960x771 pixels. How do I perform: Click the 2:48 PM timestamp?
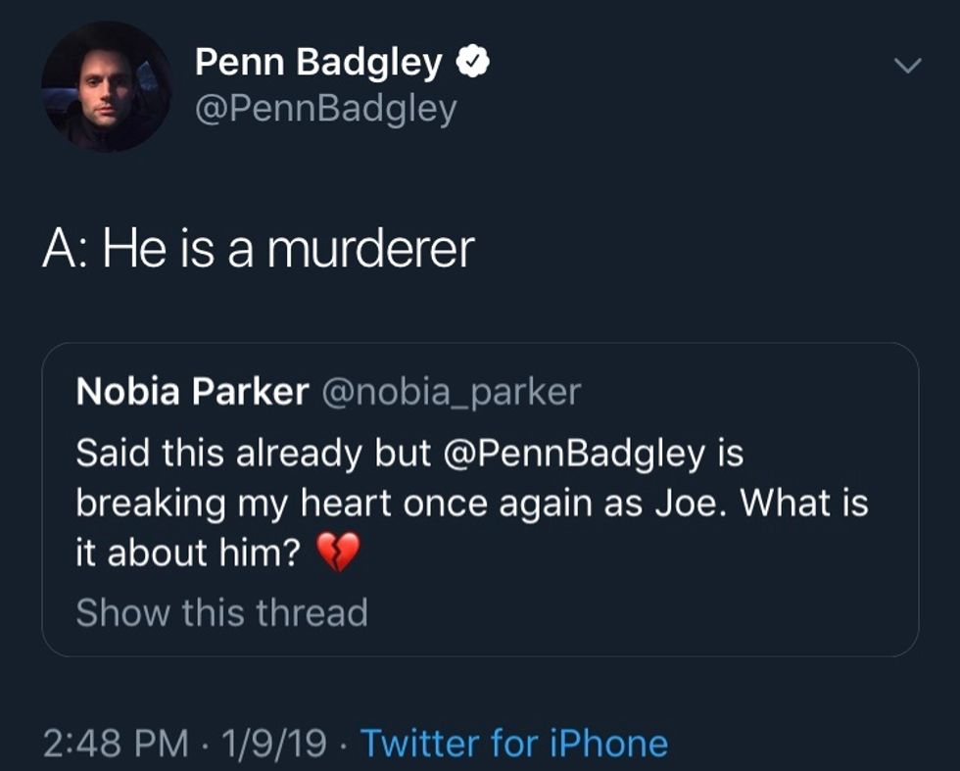point(116,743)
